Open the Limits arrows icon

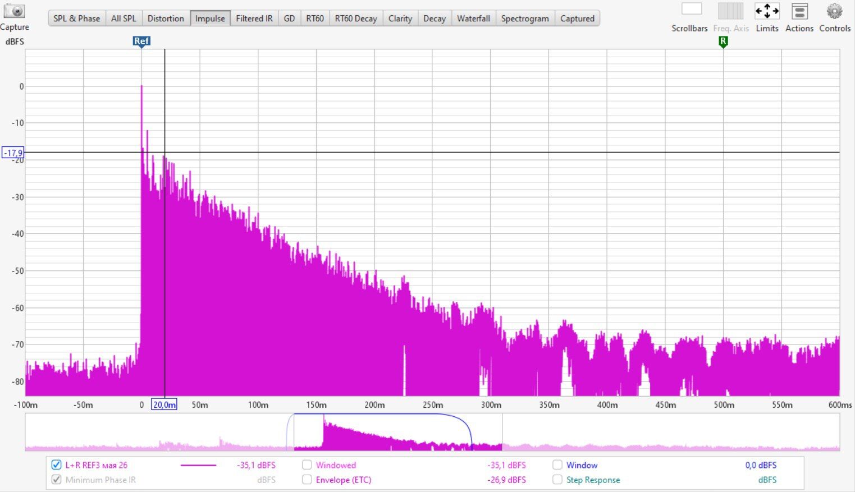pos(767,11)
